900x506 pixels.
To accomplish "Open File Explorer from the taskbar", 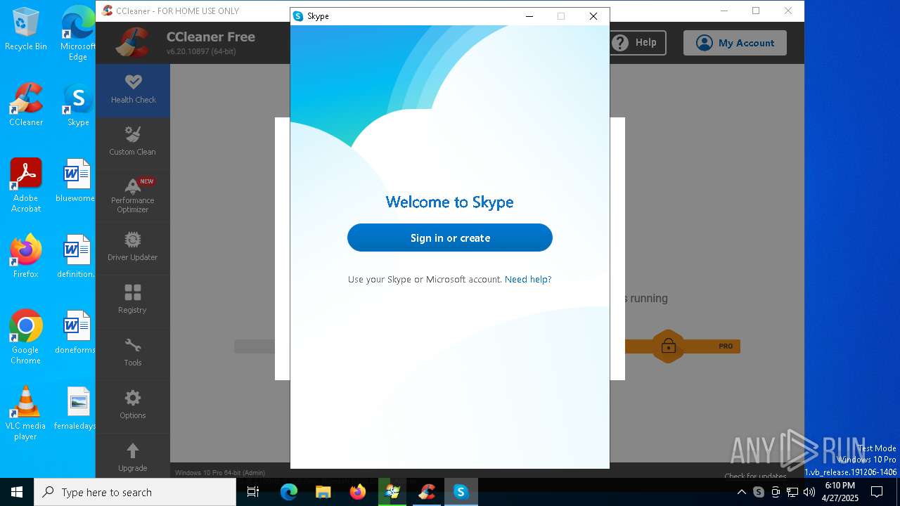I will click(323, 492).
